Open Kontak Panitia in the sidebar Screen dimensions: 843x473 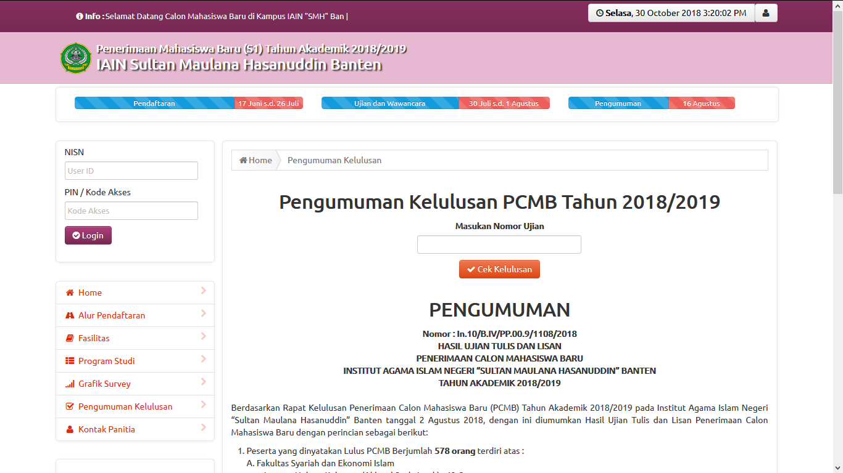(135, 429)
